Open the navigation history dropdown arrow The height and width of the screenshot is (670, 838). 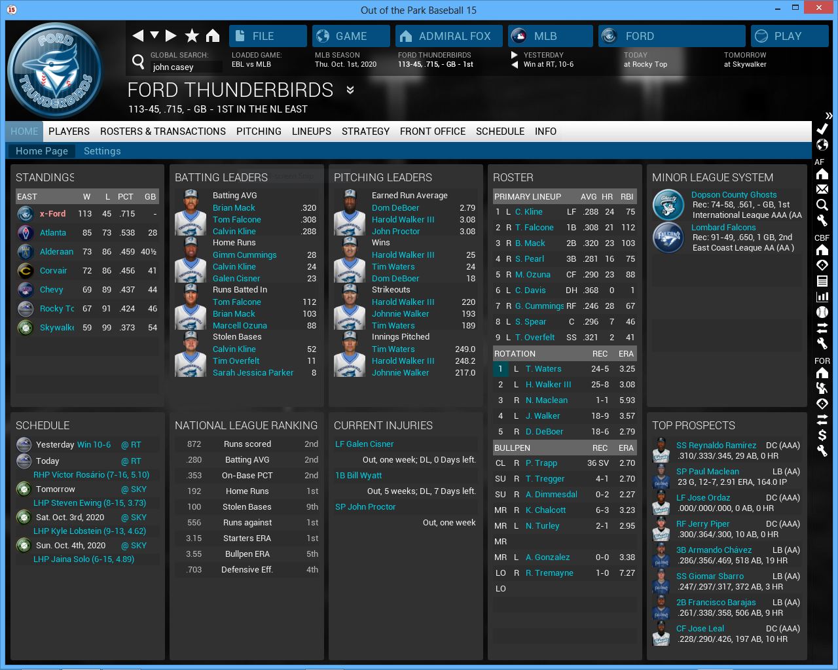[x=155, y=35]
